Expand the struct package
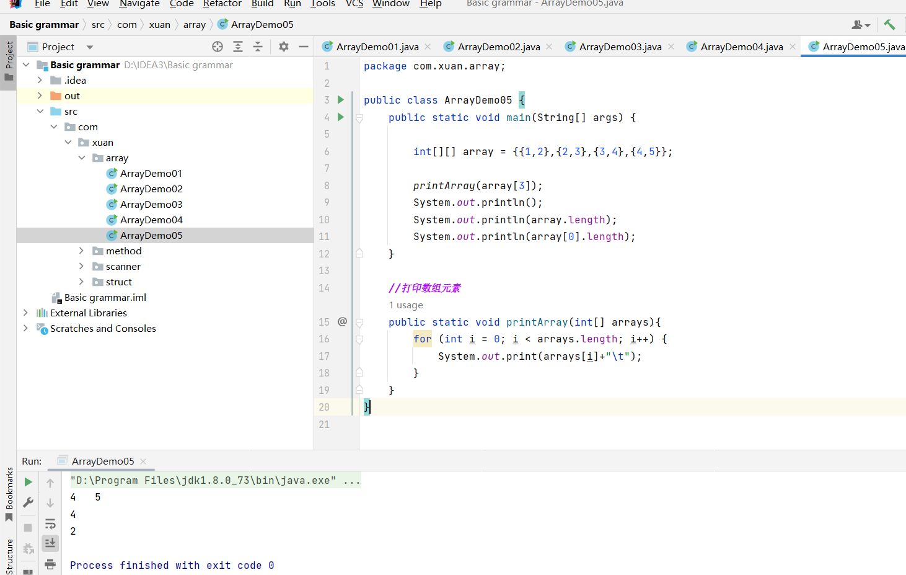 (81, 282)
